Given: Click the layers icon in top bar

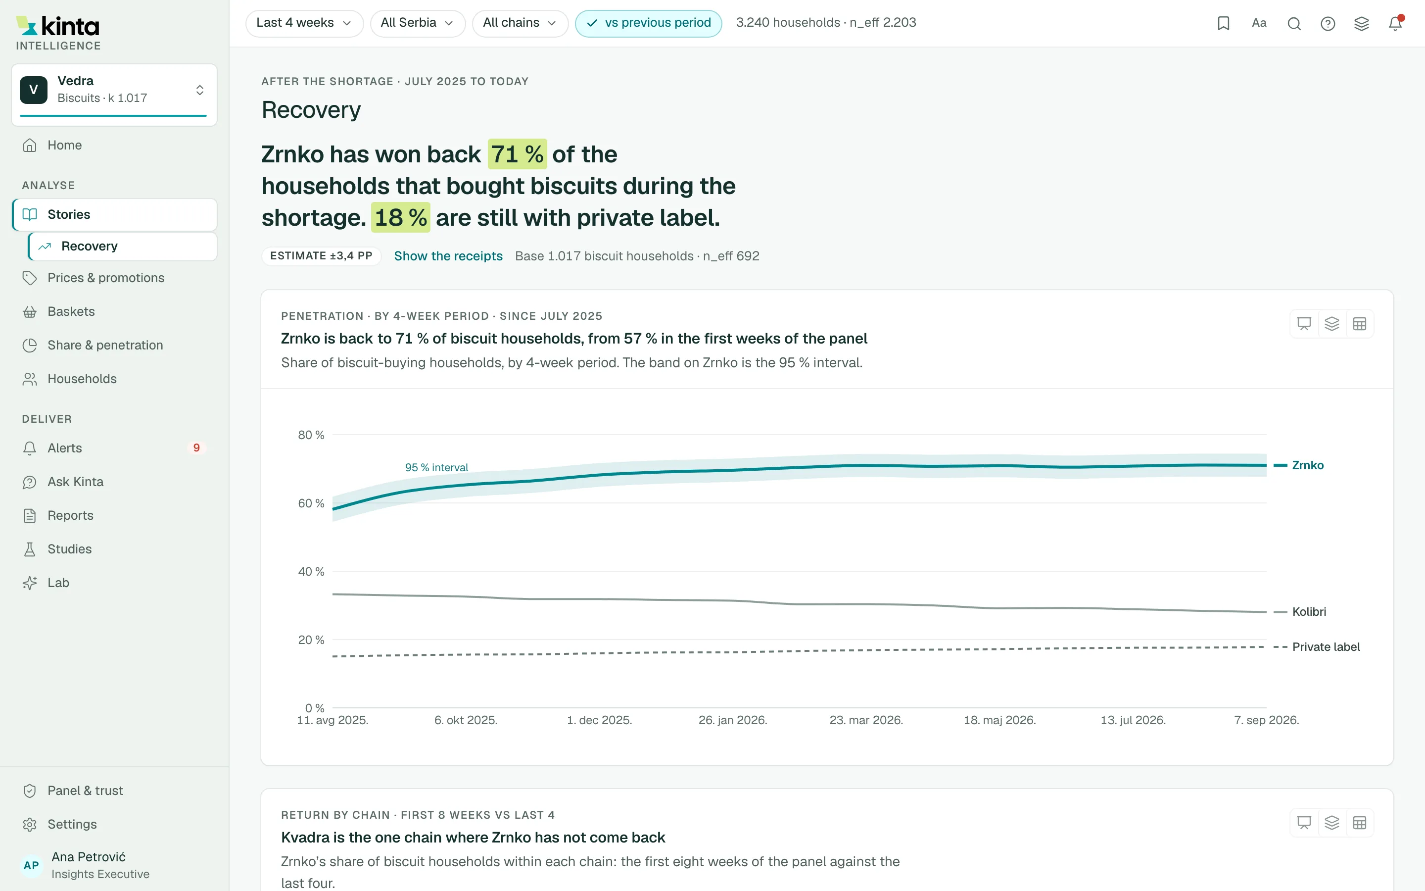Looking at the screenshot, I should tap(1361, 23).
